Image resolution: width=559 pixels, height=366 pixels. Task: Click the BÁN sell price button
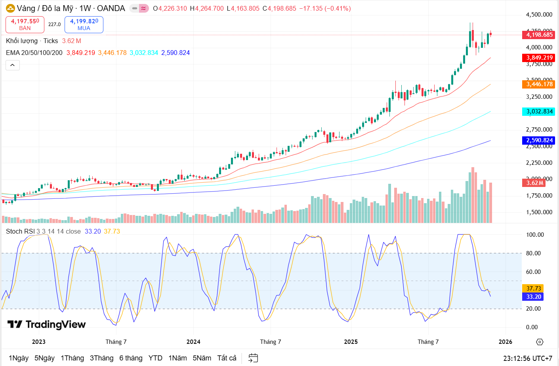coord(25,25)
